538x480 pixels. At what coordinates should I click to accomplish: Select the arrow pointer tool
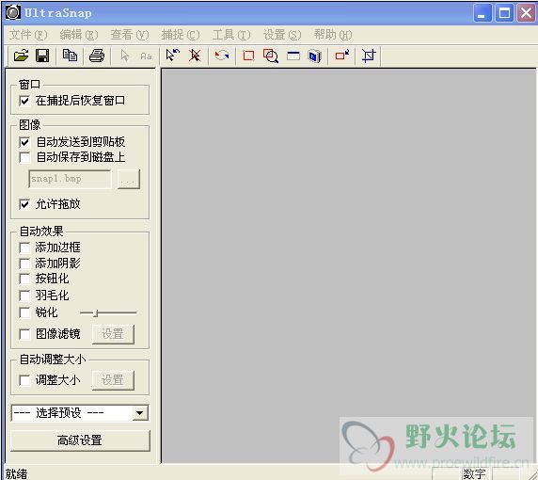tap(125, 56)
